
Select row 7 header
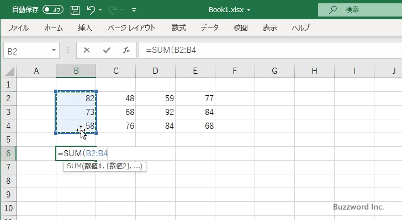[8, 167]
